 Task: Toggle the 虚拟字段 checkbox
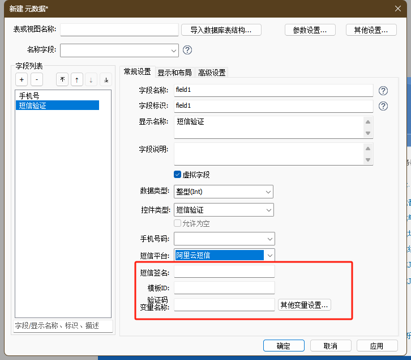tap(178, 175)
